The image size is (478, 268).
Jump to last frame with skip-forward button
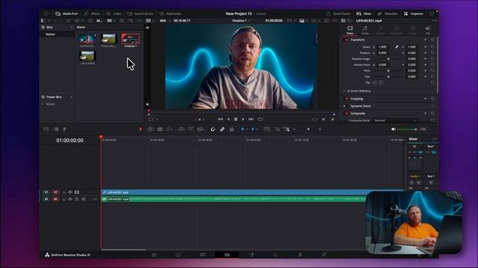point(251,119)
